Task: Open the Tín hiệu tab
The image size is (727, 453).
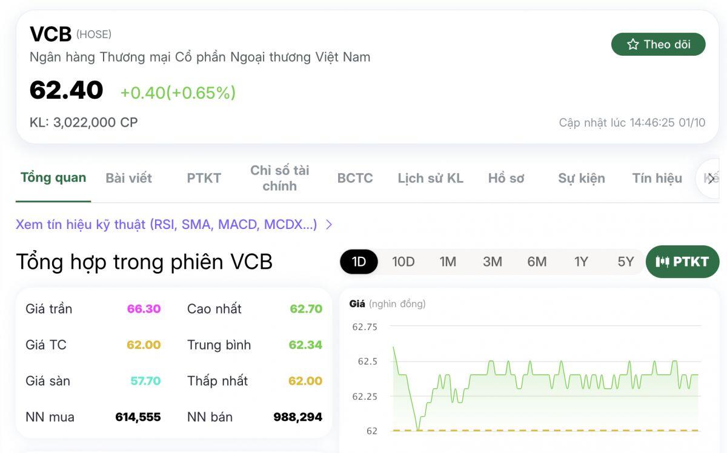Action: click(657, 178)
